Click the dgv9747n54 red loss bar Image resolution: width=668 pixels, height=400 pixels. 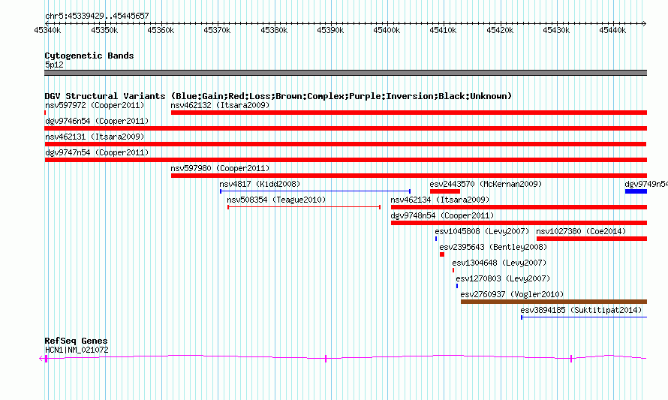pos(345,160)
